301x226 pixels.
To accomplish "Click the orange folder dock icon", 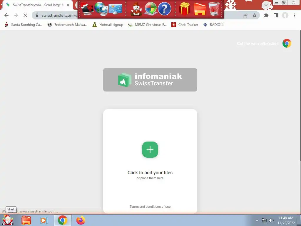I will [x=200, y=9].
